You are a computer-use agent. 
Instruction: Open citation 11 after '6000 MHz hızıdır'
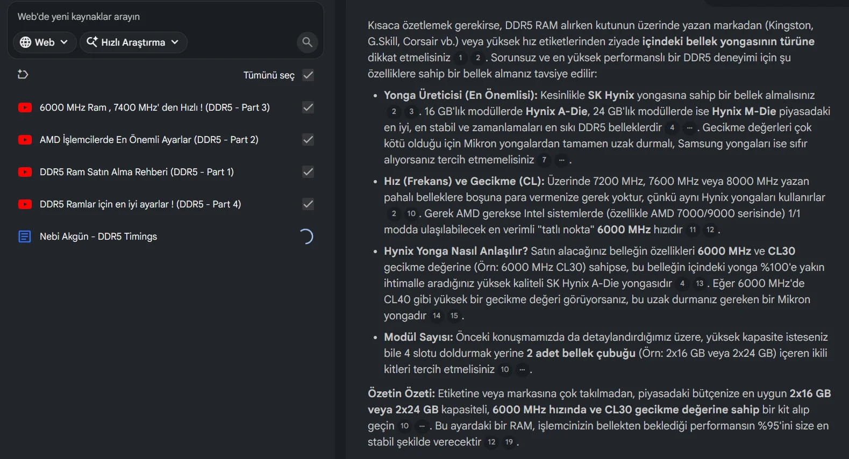693,230
